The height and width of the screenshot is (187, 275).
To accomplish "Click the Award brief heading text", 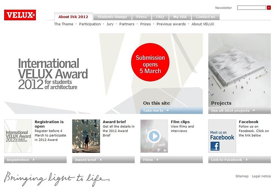I will (114, 122).
